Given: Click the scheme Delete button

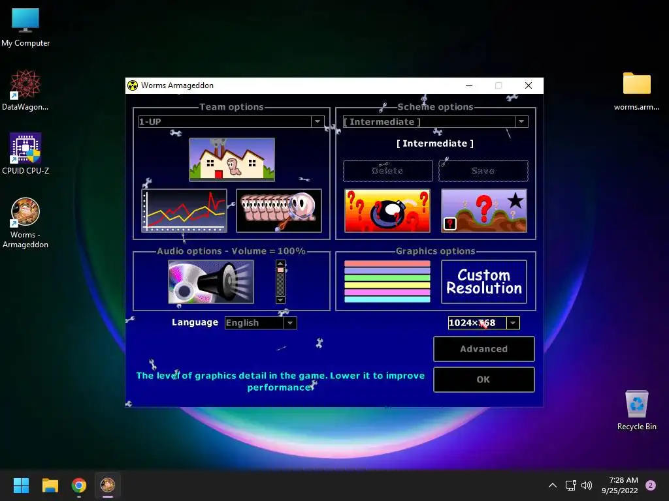Looking at the screenshot, I should tap(387, 171).
